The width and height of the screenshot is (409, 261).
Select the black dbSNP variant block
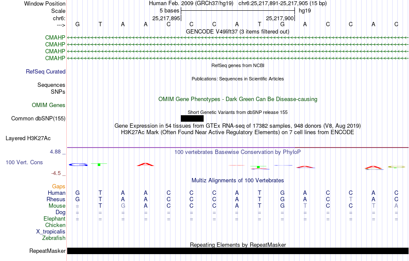click(x=192, y=119)
